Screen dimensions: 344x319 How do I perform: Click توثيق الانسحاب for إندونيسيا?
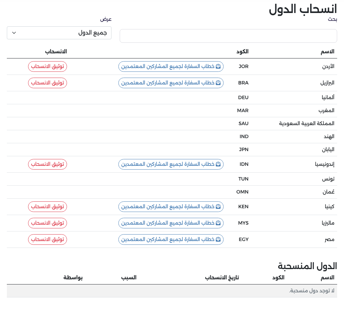[x=48, y=164]
